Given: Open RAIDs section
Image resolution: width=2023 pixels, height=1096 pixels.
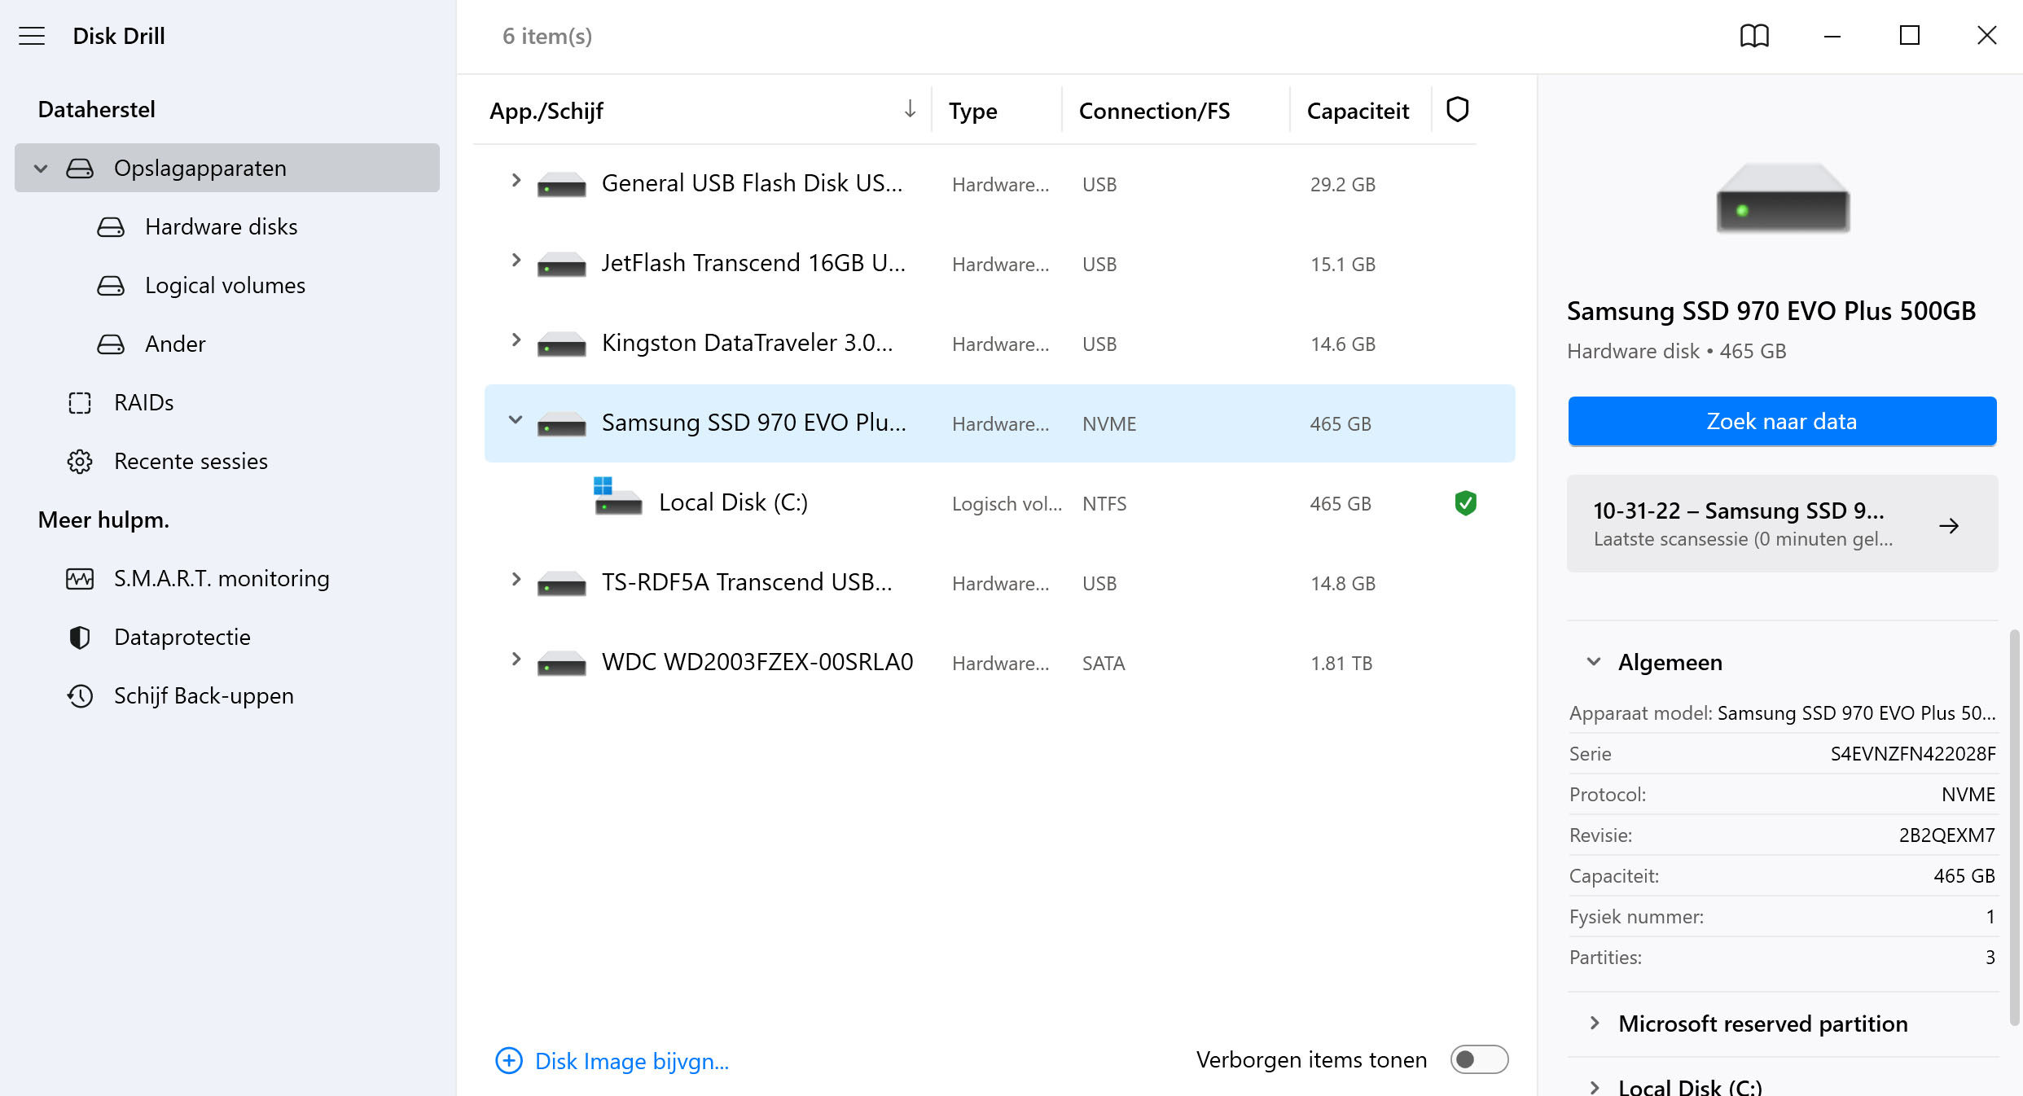Looking at the screenshot, I should (144, 403).
